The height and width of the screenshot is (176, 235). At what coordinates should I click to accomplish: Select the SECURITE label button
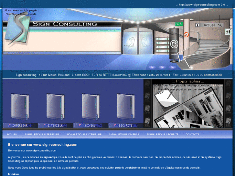pos(126,125)
